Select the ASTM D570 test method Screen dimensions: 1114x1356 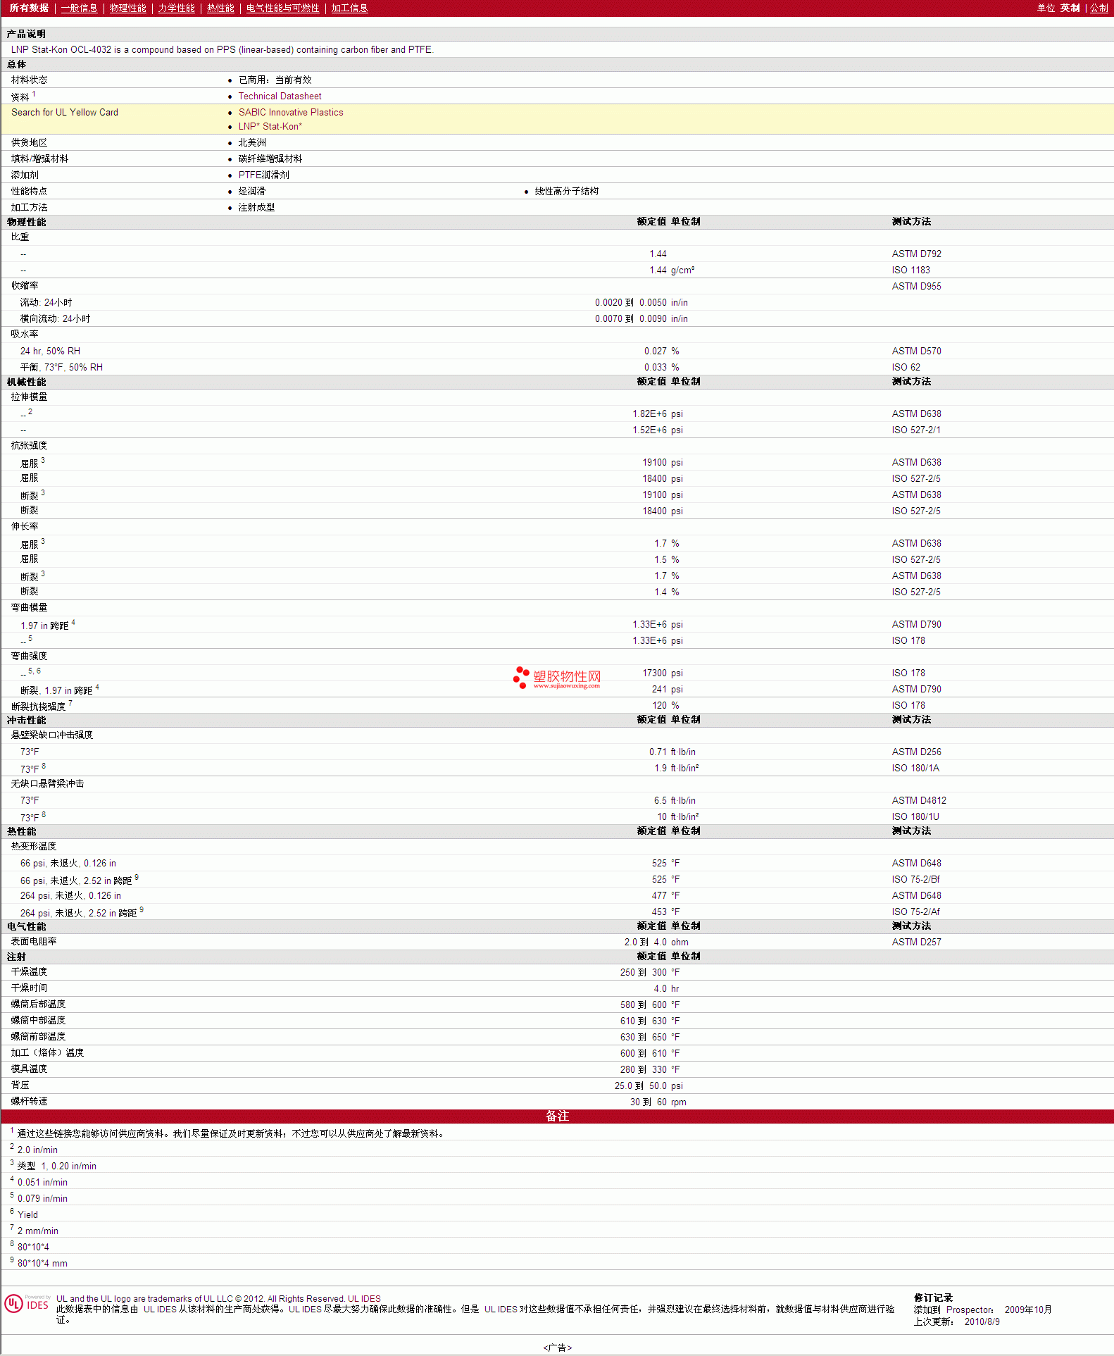pos(917,352)
